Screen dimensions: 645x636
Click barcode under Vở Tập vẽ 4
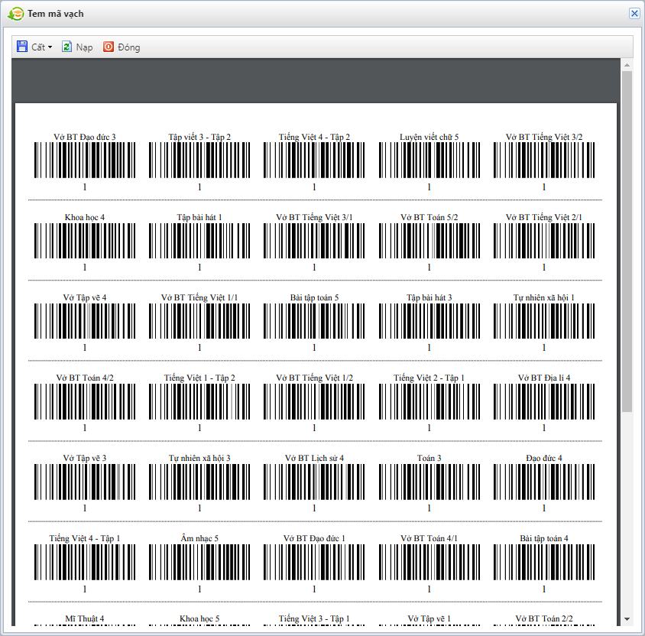(85, 321)
